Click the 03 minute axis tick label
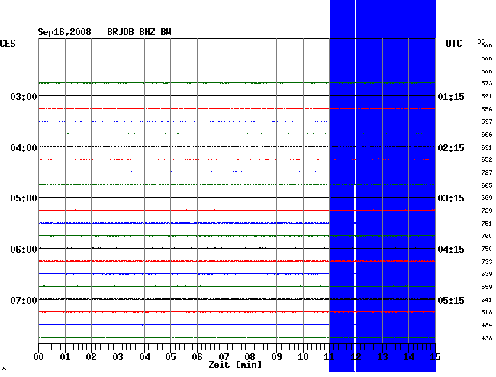 pos(118,357)
